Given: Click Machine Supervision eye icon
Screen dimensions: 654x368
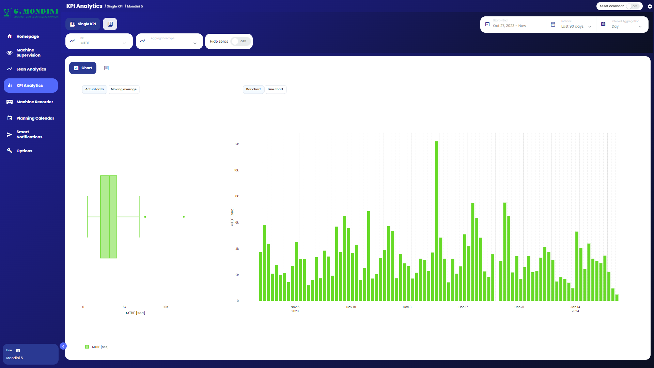Looking at the screenshot, I should click(10, 52).
